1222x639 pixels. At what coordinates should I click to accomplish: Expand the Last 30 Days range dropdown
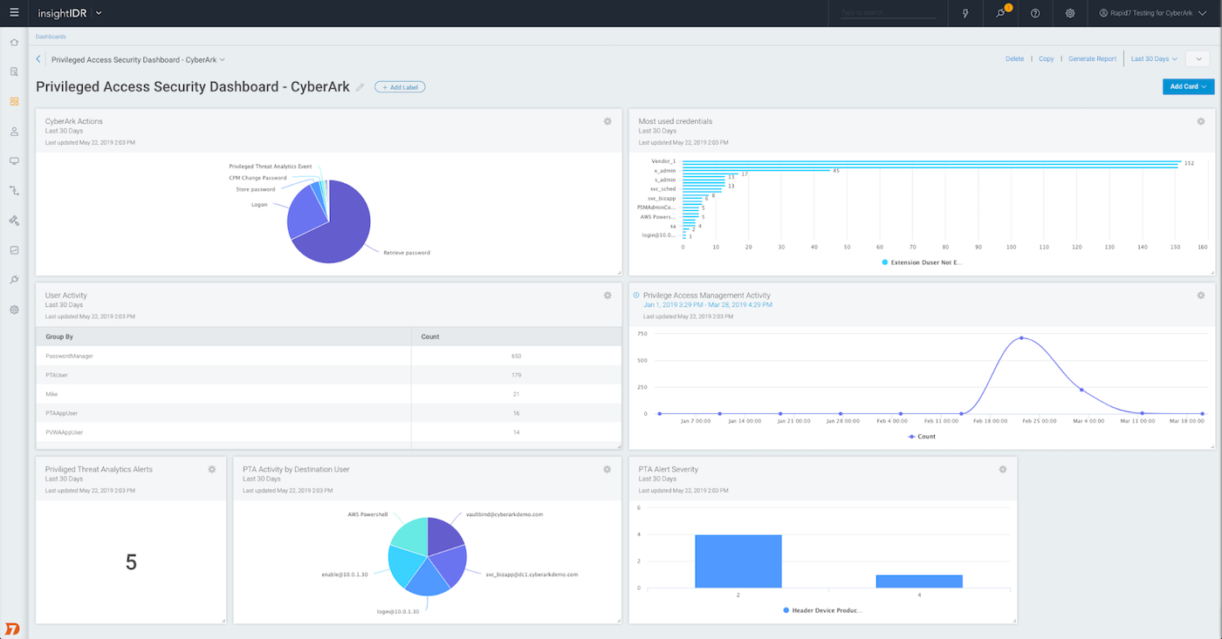tap(1154, 59)
